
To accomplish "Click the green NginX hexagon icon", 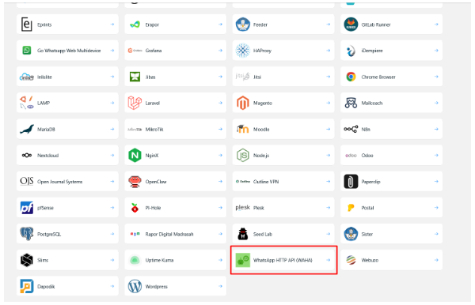I will 135,155.
